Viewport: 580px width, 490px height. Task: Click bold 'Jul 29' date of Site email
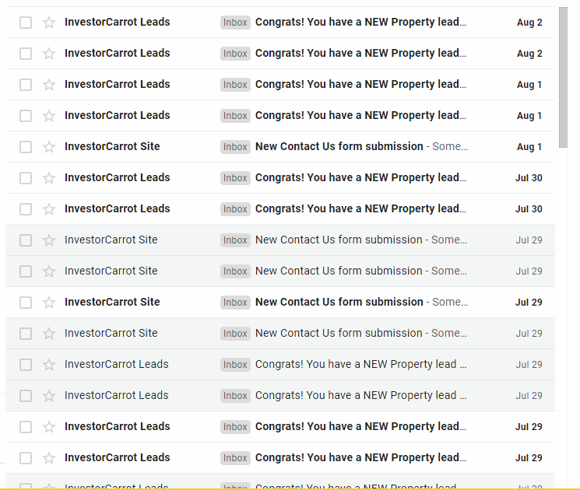pyautogui.click(x=529, y=303)
